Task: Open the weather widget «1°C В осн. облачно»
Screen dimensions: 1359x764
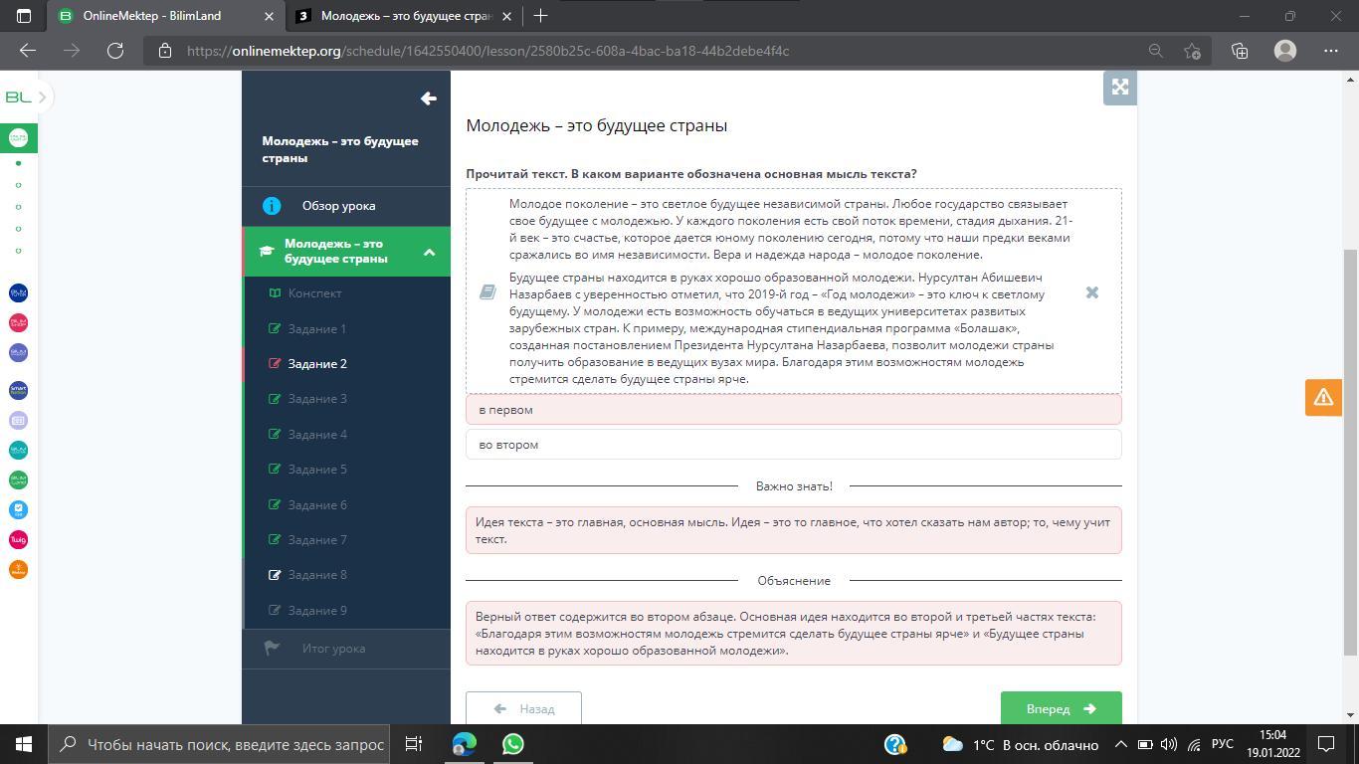Action: pos(1020,744)
